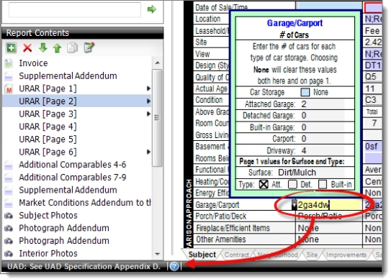
Task: Click scroll up arrow in Report Contents
Action: (x=157, y=63)
